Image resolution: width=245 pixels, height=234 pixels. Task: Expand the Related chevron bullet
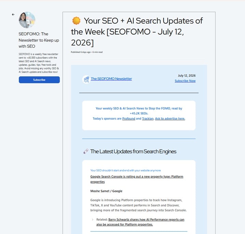[x=93, y=220]
